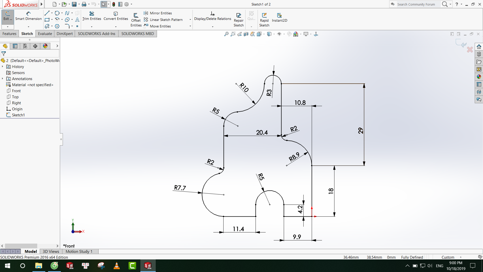Open the Custom units dropdown in status bar
The height and width of the screenshot is (272, 483).
pyautogui.click(x=461, y=257)
